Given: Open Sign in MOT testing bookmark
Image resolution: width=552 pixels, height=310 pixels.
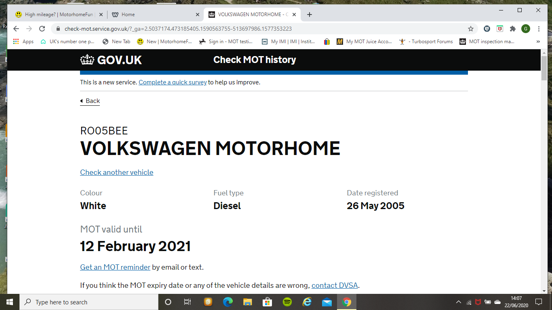Looking at the screenshot, I should (x=226, y=42).
